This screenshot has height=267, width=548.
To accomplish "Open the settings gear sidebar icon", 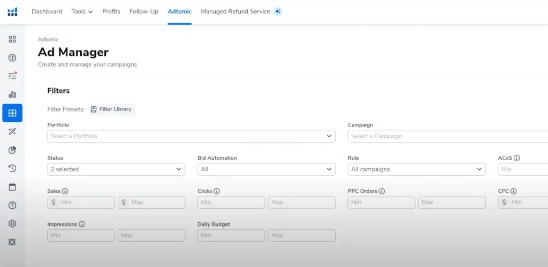I will click(12, 224).
